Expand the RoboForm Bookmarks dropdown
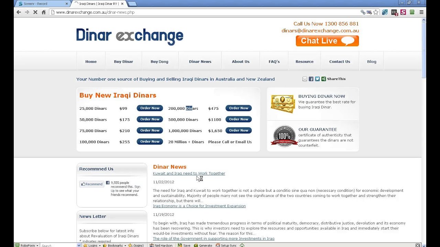440x247 pixels. pos(125,246)
